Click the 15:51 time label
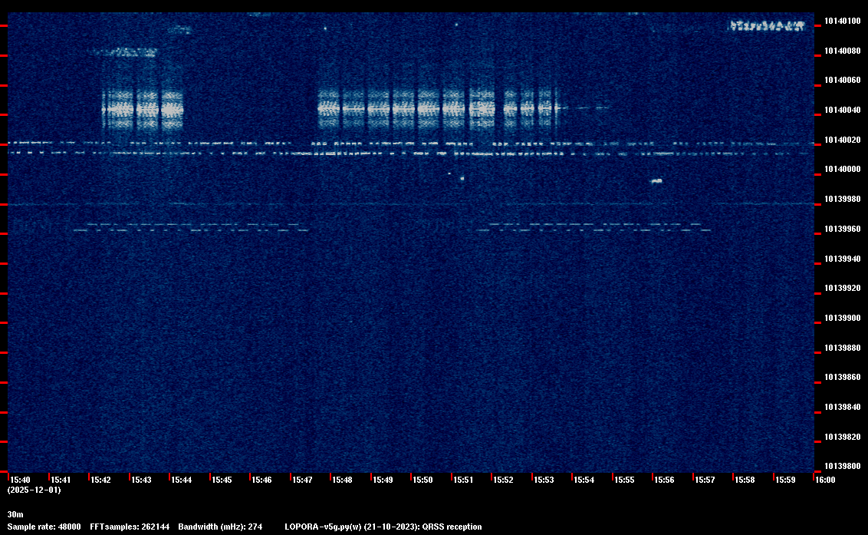The width and height of the screenshot is (868, 535). (463, 480)
